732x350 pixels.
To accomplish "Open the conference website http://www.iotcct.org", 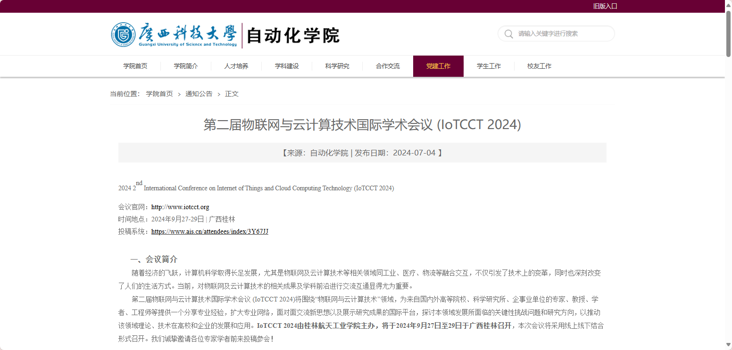I will [x=180, y=207].
